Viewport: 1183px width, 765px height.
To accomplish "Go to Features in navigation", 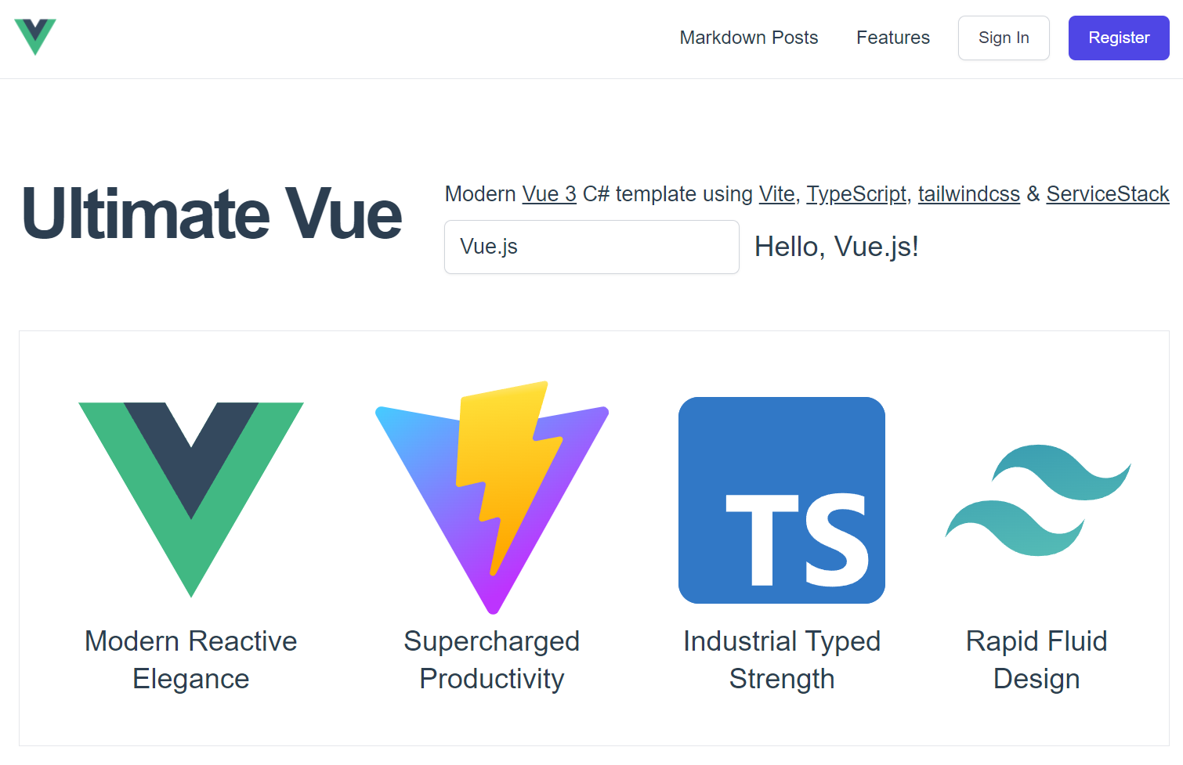I will pyautogui.click(x=892, y=38).
